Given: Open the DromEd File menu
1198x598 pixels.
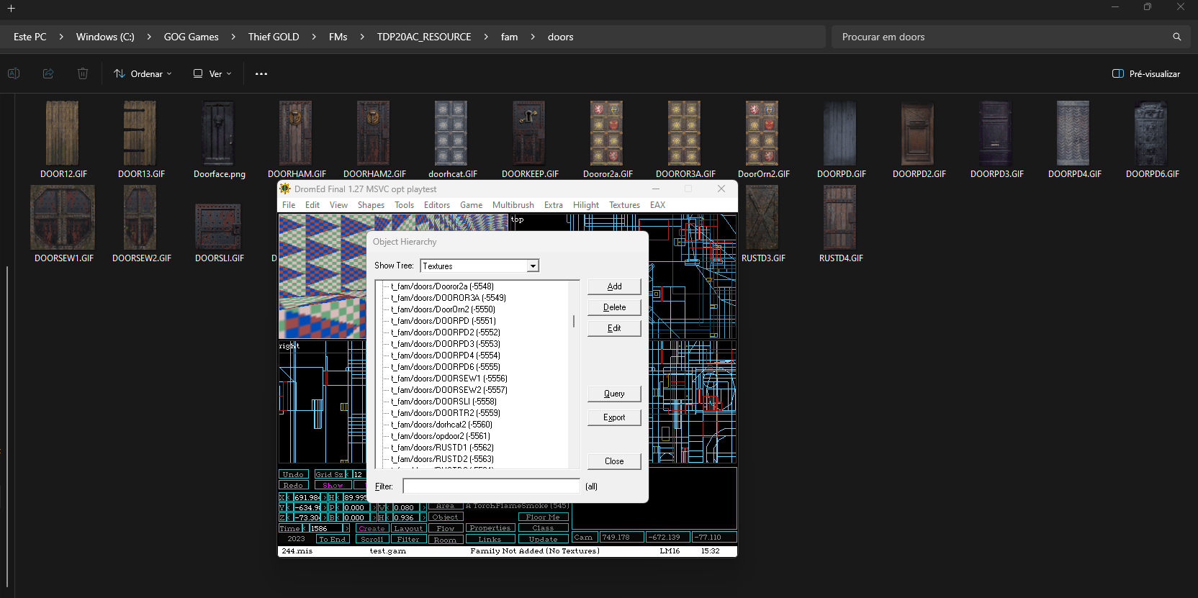Looking at the screenshot, I should point(289,205).
